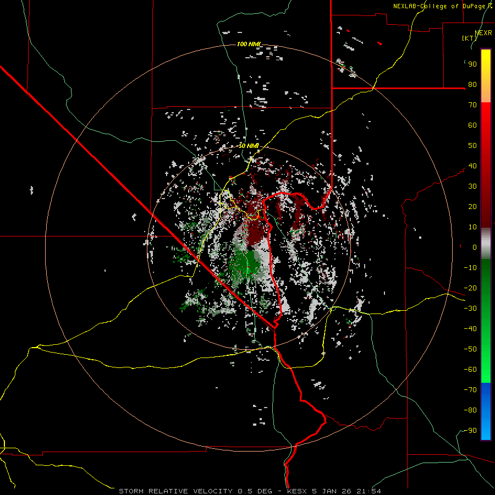
Task: Click the 50 NMI range ring label
Action: pos(249,146)
